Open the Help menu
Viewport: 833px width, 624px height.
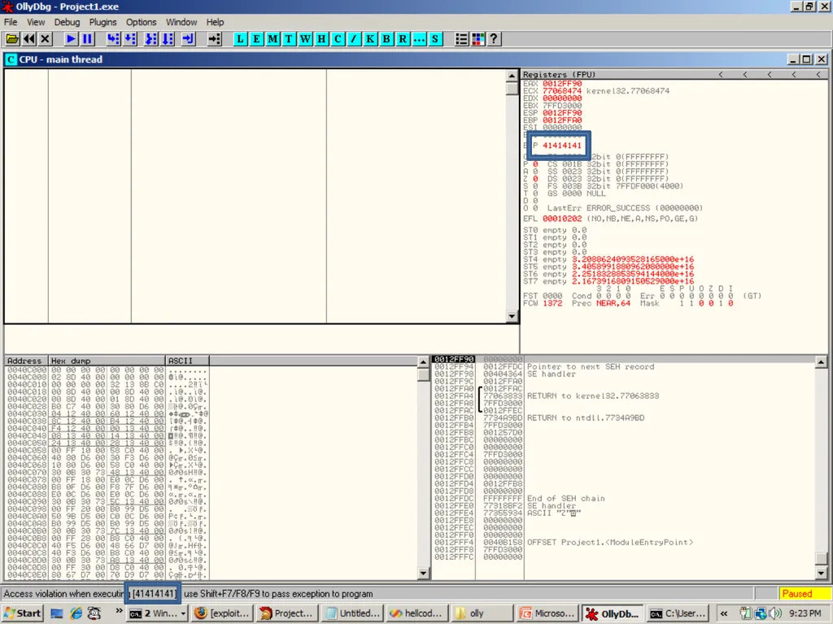[x=215, y=22]
